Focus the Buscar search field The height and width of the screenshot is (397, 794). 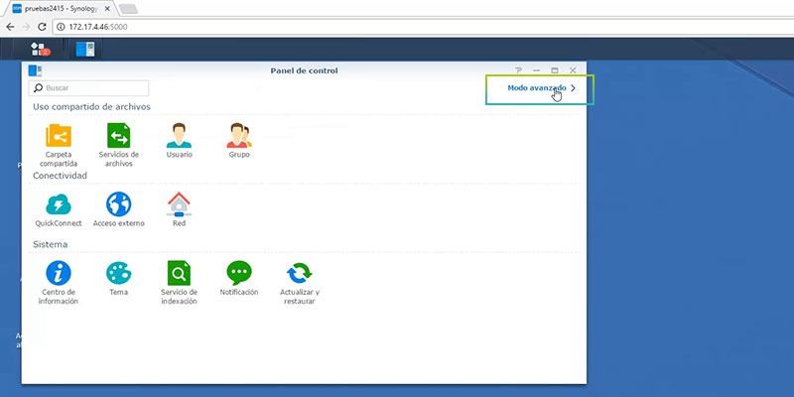click(88, 88)
